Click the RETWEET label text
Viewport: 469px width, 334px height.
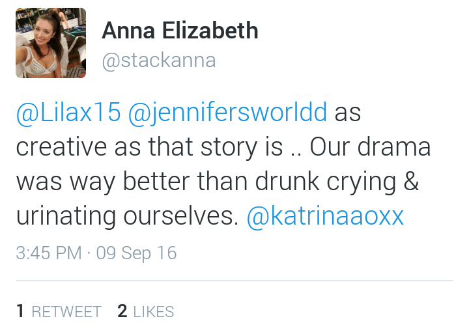click(x=66, y=312)
